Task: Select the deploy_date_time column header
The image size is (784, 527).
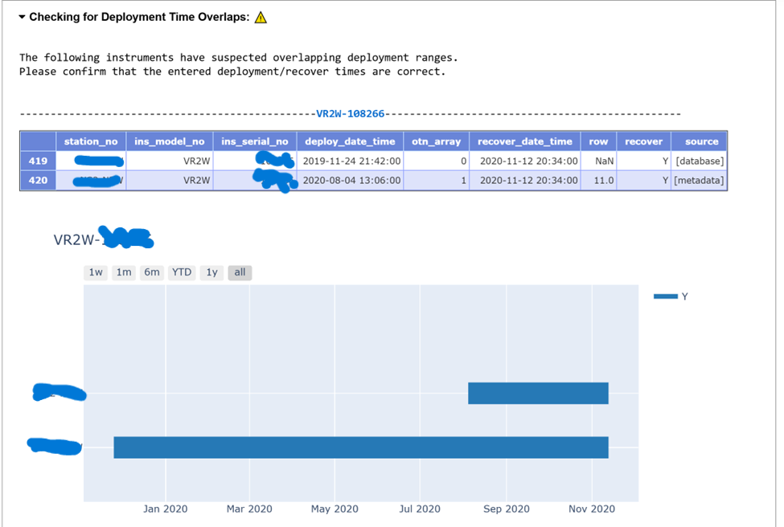Action: [x=351, y=141]
